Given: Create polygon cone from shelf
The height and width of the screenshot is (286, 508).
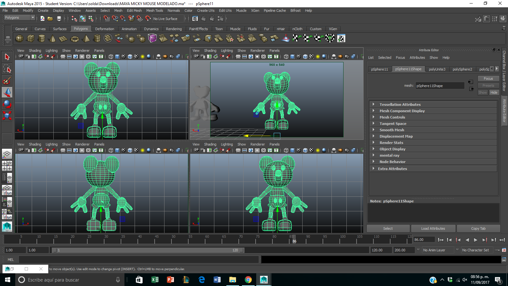Looking at the screenshot, I should [53, 38].
